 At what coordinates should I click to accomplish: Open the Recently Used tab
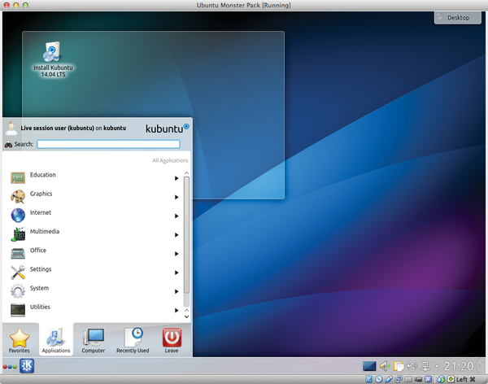[133, 339]
